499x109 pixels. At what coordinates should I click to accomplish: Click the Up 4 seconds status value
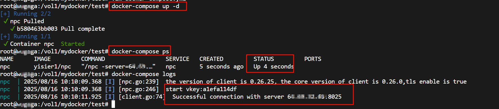274,67
